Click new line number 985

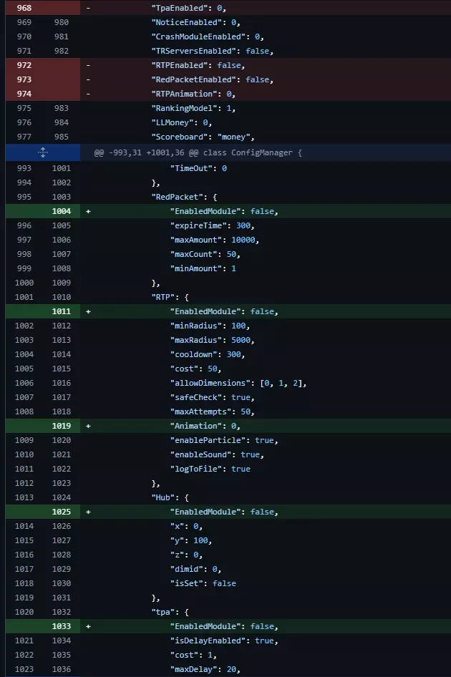(62, 137)
